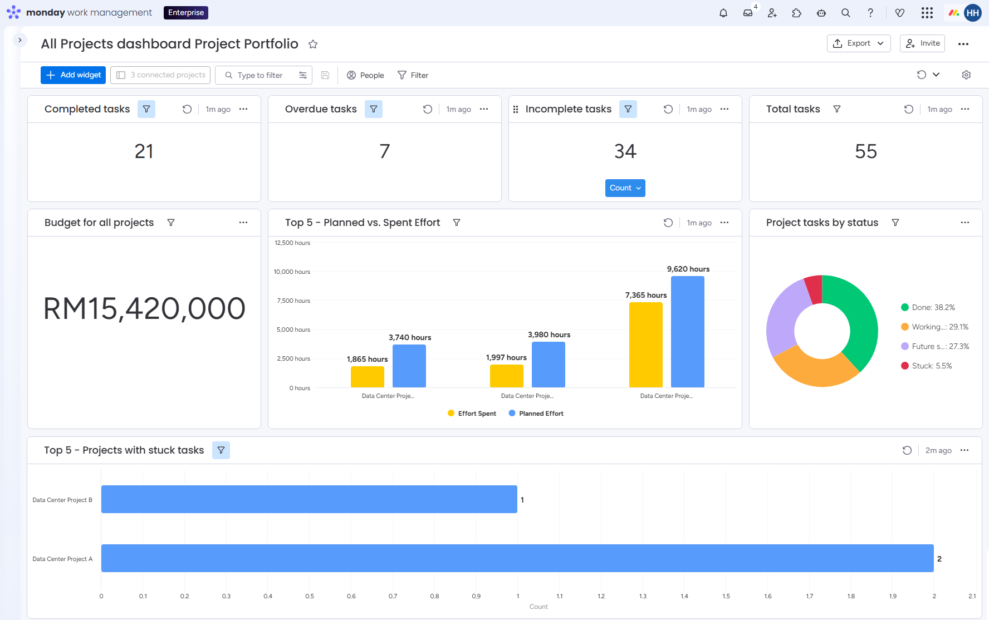Click the Add widget button
This screenshot has width=989, height=620.
[74, 75]
